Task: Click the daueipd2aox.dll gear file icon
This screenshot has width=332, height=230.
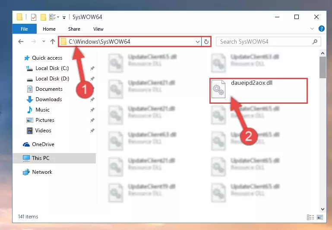Action: coord(218,89)
